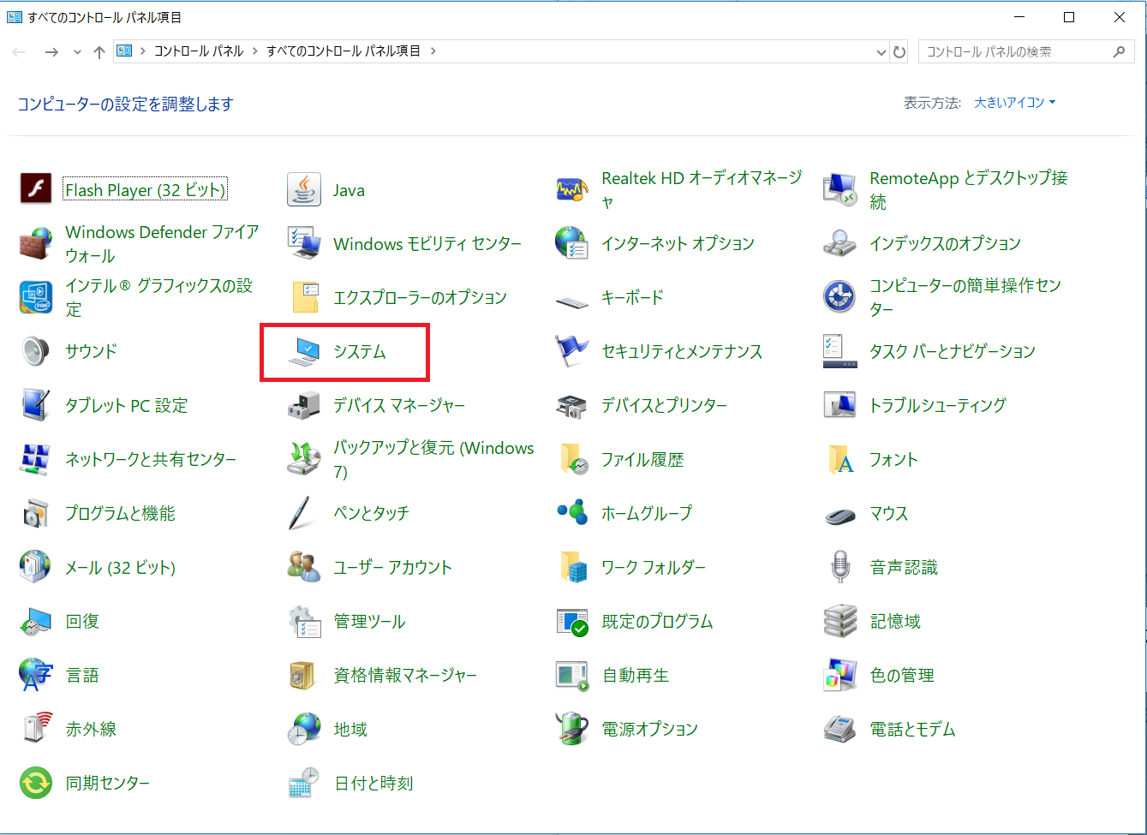Open the インデックスのオプション icon
The image size is (1147, 835).
coord(840,243)
